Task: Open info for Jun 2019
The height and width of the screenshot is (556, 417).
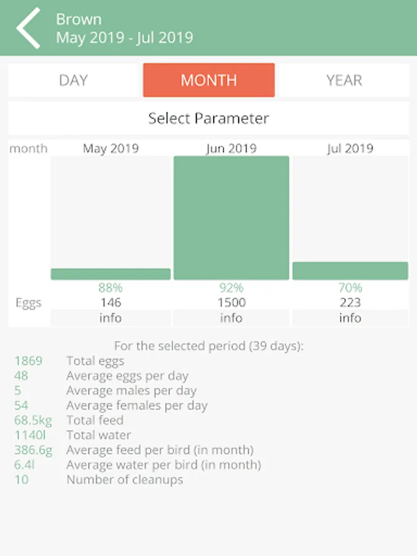Action: click(231, 318)
